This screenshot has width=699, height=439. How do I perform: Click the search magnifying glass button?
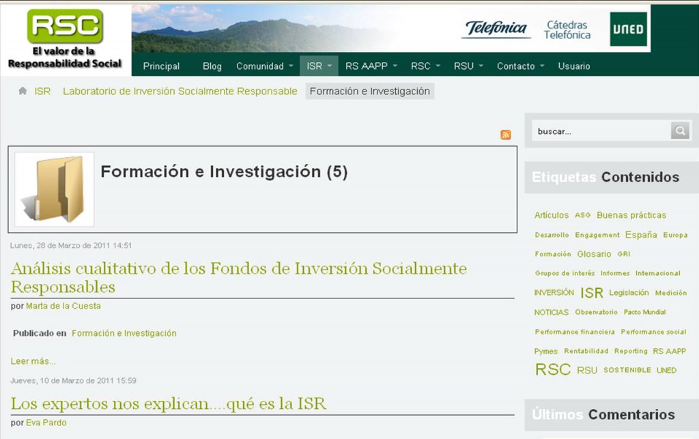(680, 131)
